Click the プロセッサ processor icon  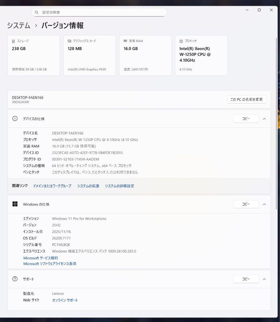(180, 41)
